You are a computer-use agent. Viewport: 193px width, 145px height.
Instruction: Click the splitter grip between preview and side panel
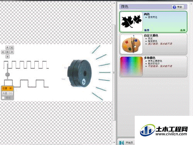coord(114,73)
